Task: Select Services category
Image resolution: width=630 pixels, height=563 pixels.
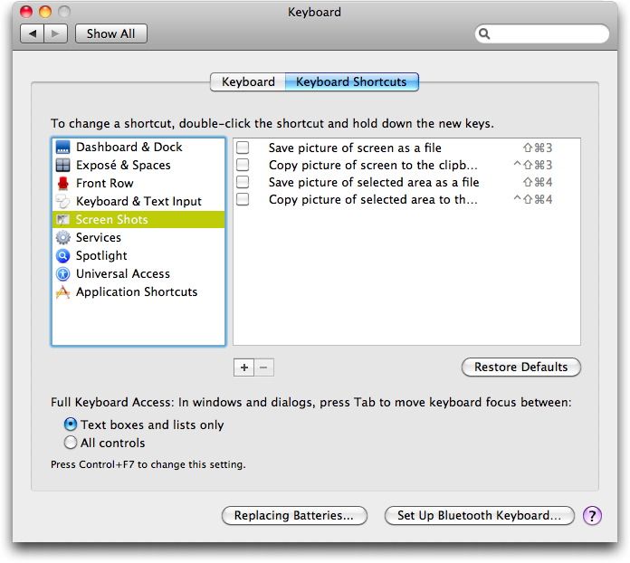Action: (138, 237)
